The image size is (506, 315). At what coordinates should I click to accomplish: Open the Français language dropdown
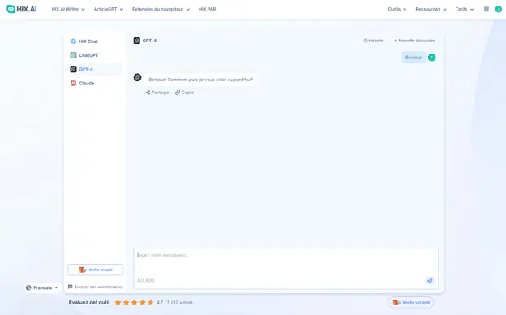[42, 287]
